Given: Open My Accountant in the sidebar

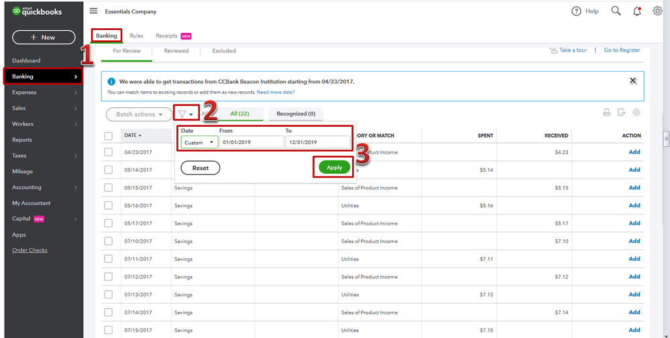Looking at the screenshot, I should click(32, 203).
